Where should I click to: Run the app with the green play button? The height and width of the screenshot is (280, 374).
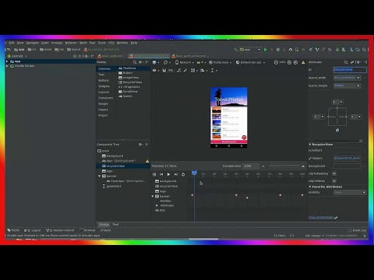pyautogui.click(x=266, y=49)
